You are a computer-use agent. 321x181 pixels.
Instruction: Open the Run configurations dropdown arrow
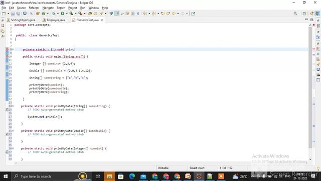67,14
